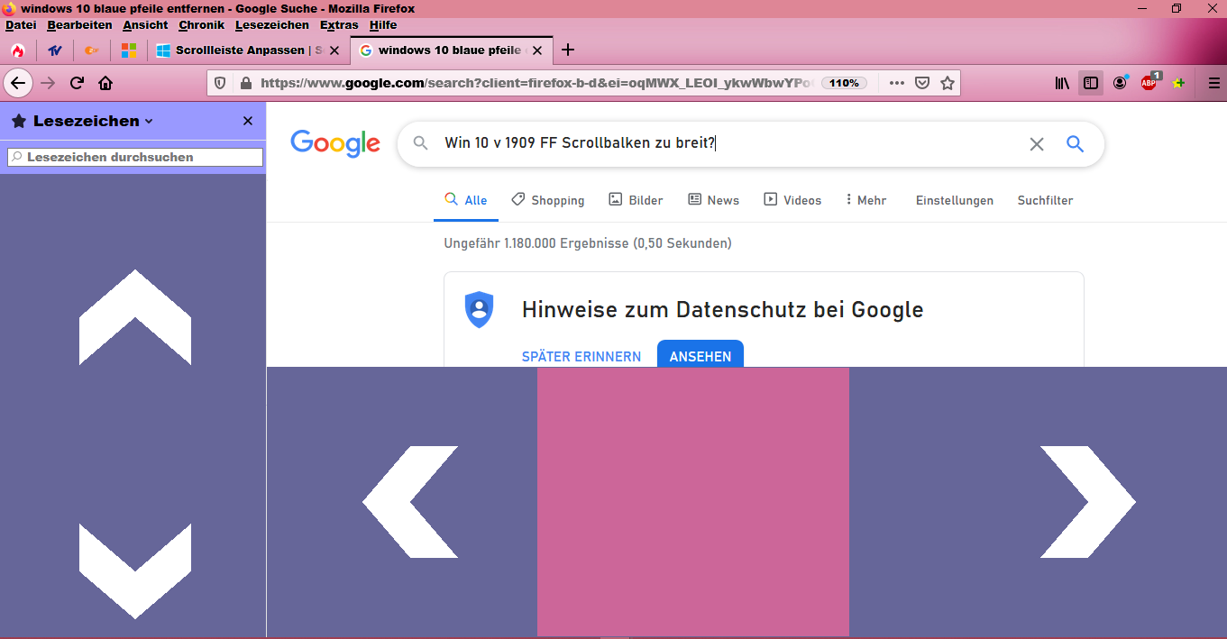Image resolution: width=1227 pixels, height=639 pixels.
Task: Open the hamburger application menu
Action: point(1213,83)
